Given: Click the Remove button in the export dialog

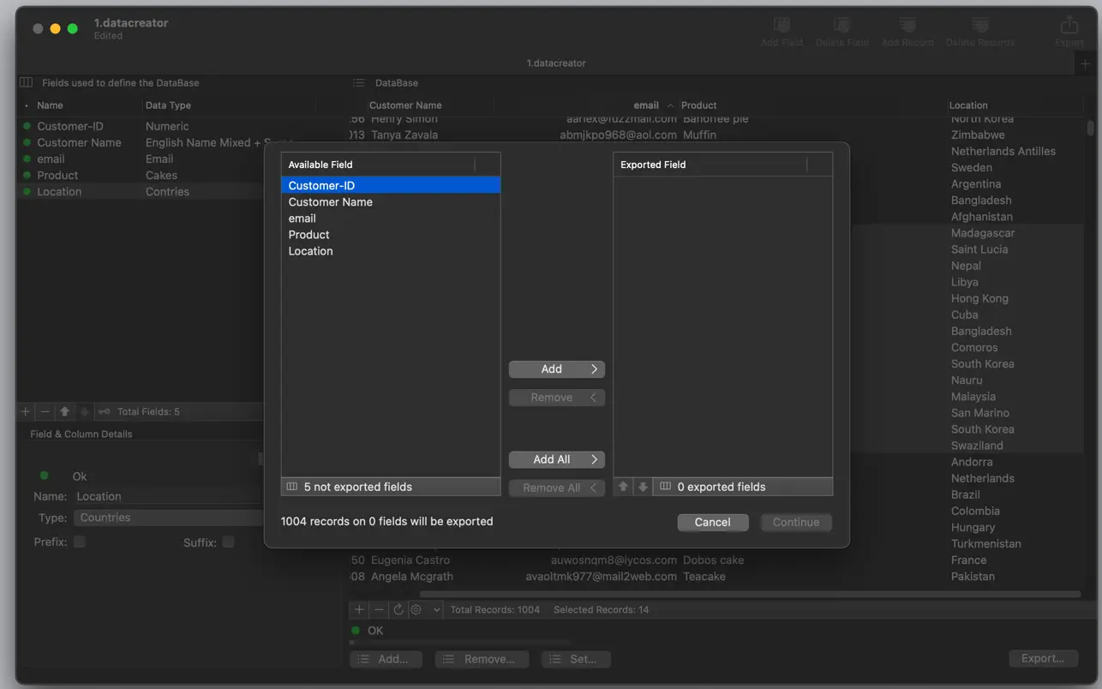Looking at the screenshot, I should click(x=557, y=398).
